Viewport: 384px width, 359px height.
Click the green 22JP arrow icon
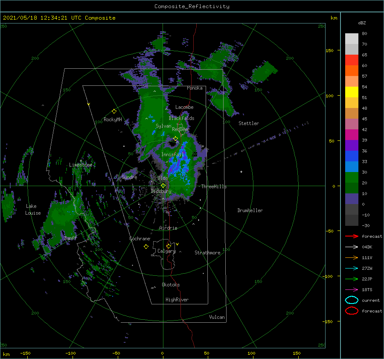[352, 279]
